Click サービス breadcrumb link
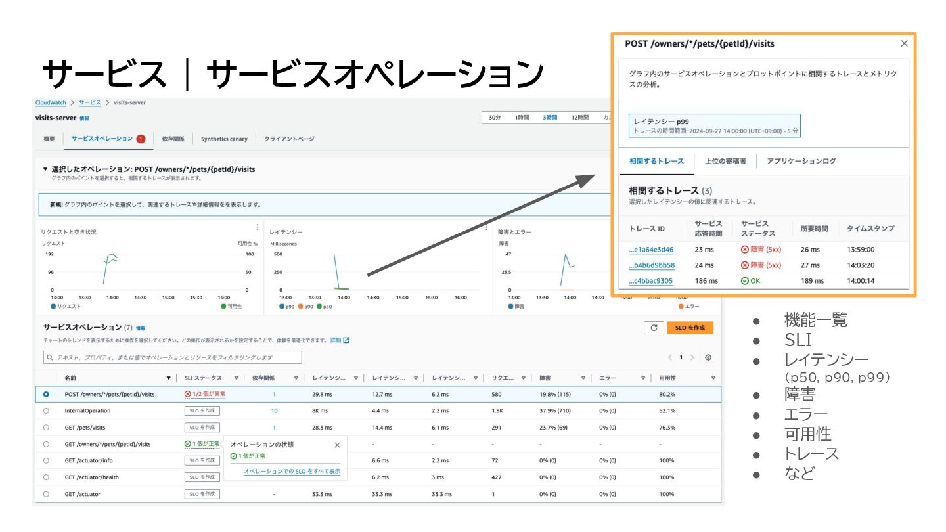 (90, 103)
